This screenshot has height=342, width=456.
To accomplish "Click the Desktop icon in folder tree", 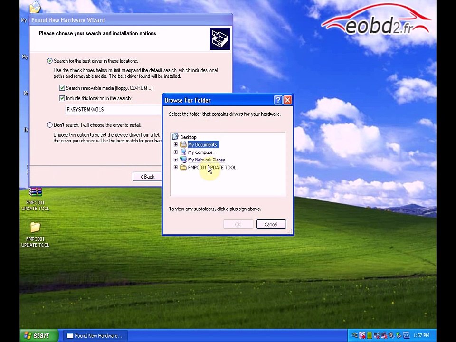I will [175, 137].
